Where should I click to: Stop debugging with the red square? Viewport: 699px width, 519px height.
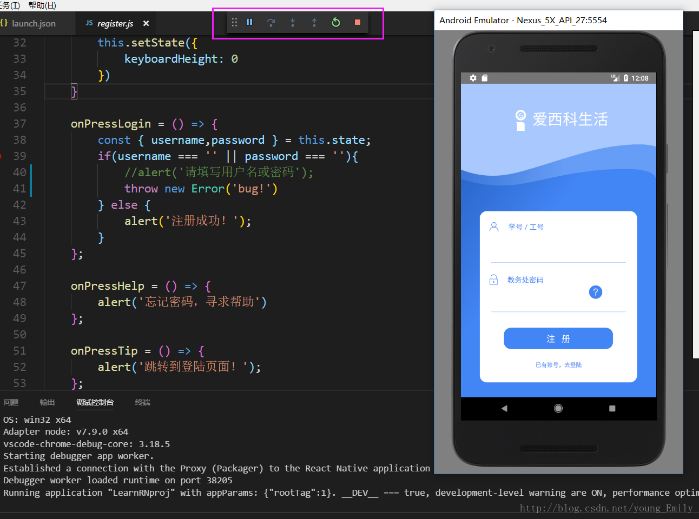[x=358, y=22]
